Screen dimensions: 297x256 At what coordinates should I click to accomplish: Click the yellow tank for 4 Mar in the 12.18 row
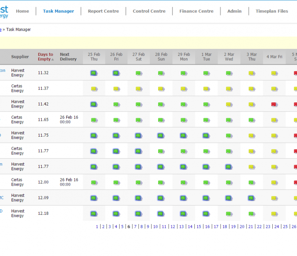click(274, 214)
